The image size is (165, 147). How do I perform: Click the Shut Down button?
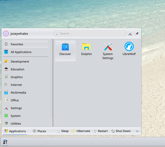click(x=121, y=131)
